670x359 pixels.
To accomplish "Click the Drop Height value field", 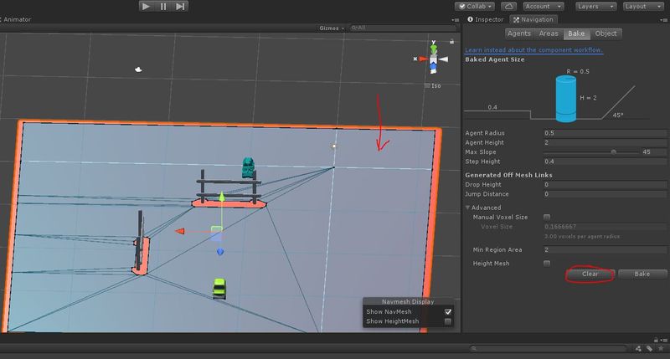I will coord(604,184).
